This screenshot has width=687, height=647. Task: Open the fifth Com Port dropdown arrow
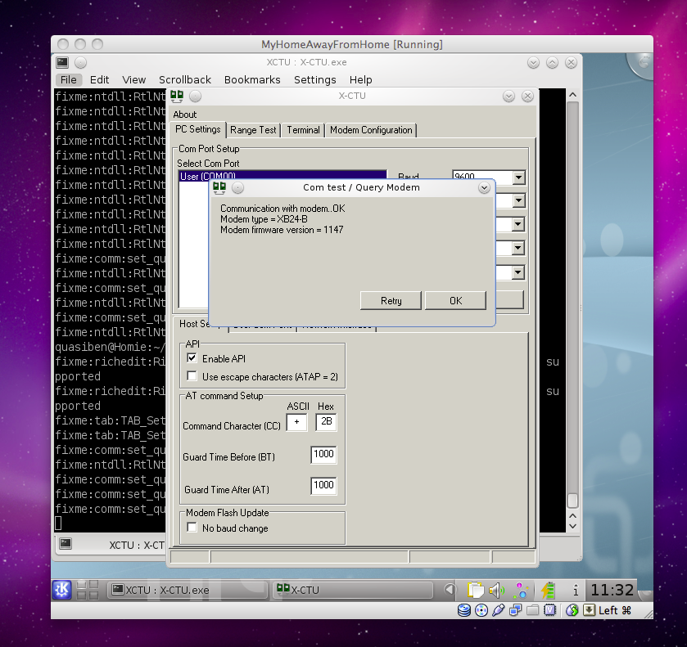point(519,272)
